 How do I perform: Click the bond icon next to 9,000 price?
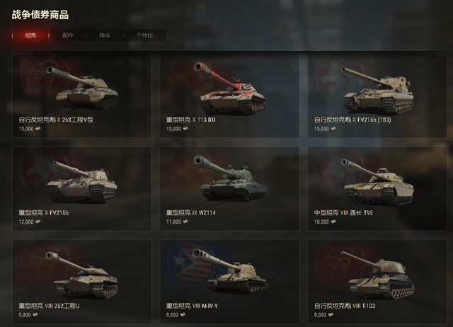click(x=35, y=314)
